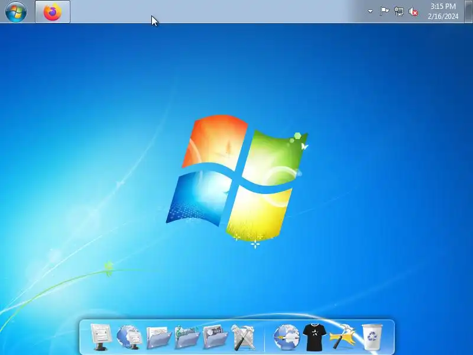Click the Show Desktop strip beside clock

pos(468,11)
